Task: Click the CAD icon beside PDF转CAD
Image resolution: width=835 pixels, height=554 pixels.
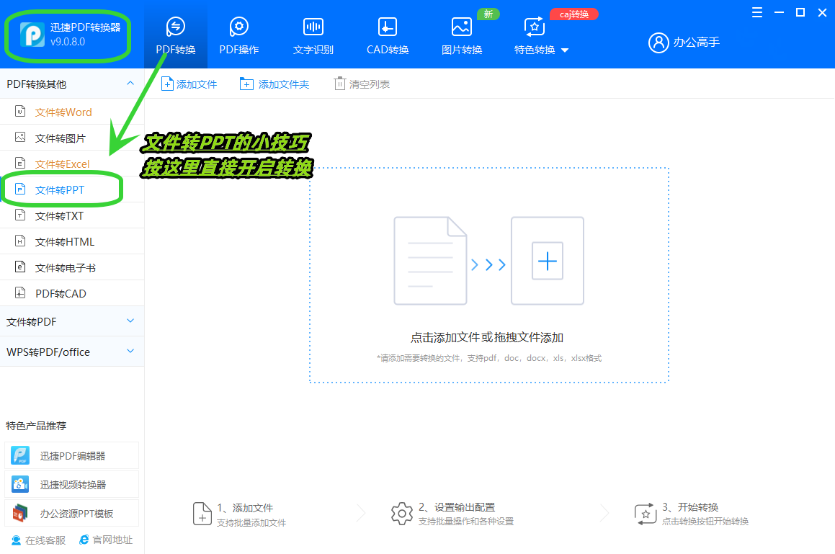Action: [20, 292]
